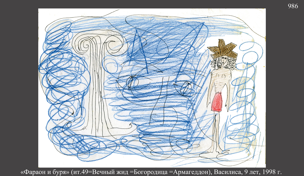Click the pharaoh's brown spiky crown
This screenshot has width=304, height=176.
point(222,49)
